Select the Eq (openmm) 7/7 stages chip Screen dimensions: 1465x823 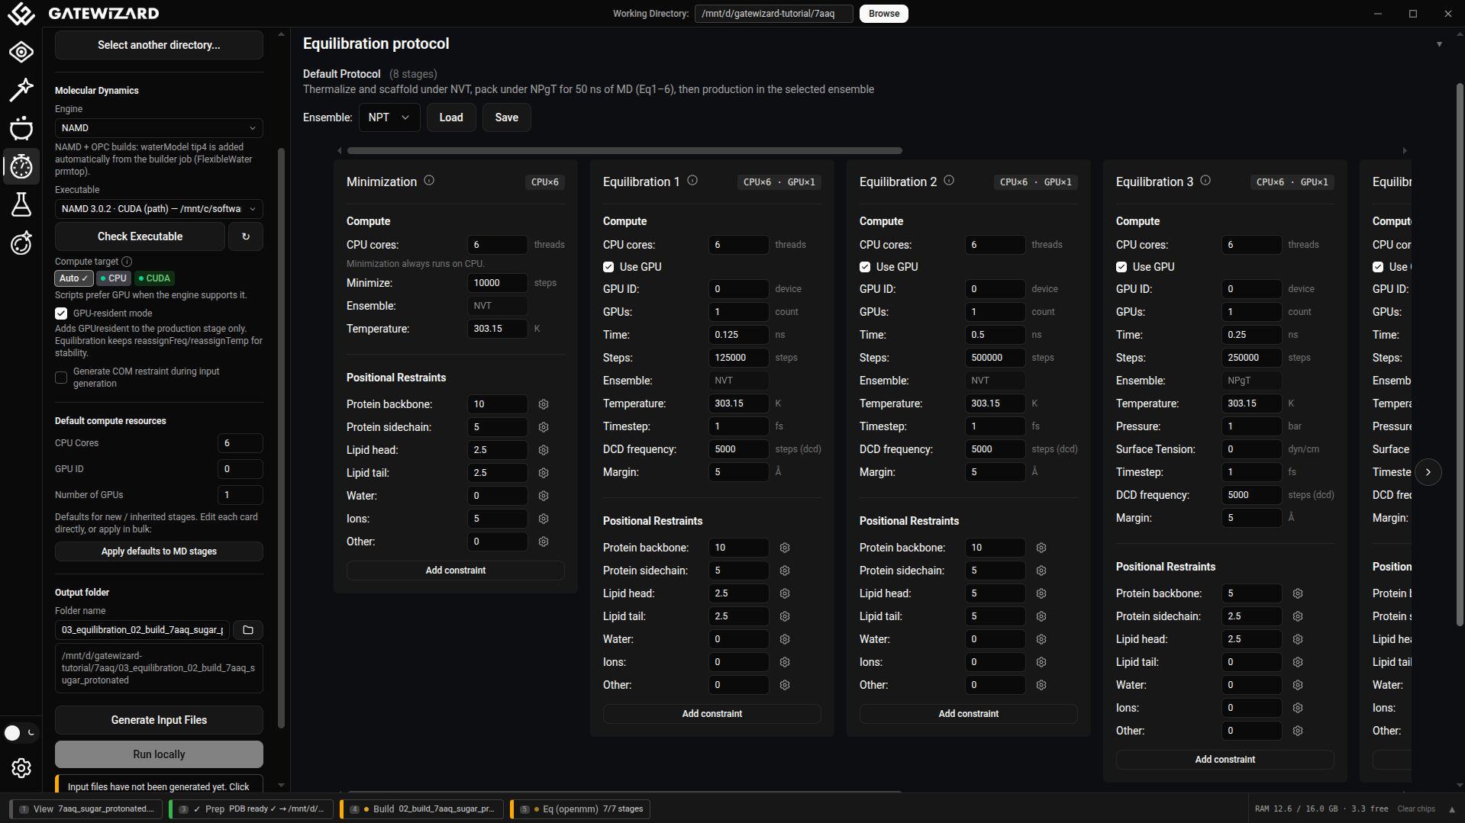click(581, 809)
